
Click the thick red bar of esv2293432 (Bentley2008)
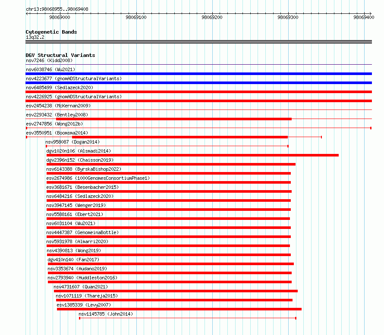[x=174, y=119]
